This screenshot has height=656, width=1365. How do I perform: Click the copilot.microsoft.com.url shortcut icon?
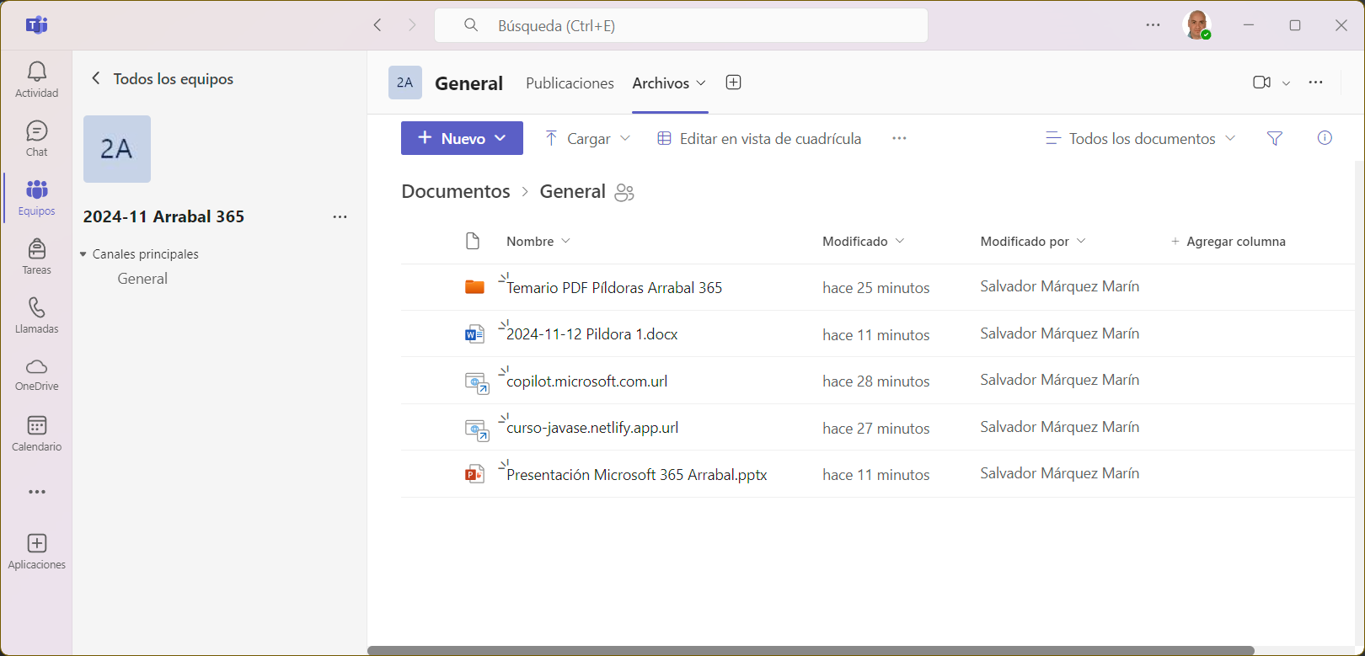pos(477,383)
